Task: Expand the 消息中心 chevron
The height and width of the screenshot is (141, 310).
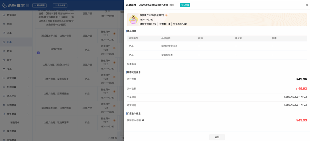Action: click(x=28, y=96)
